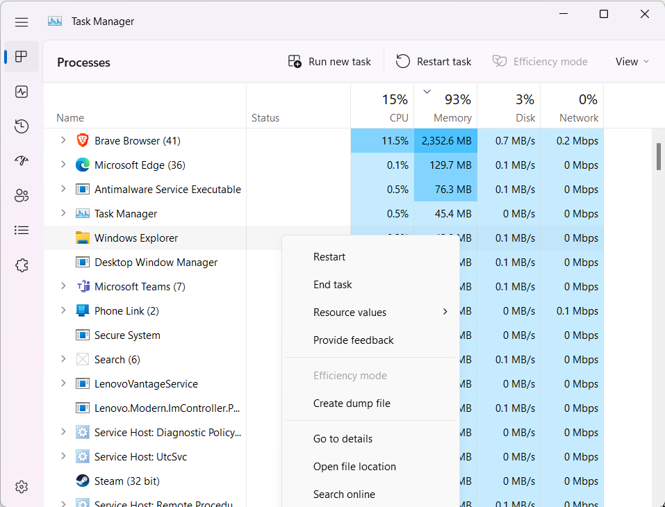Select End task in context menu
The height and width of the screenshot is (507, 665).
(x=333, y=285)
